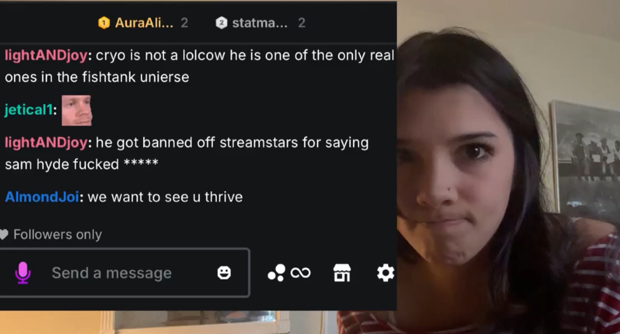Open first lightANDjoy username in chat

point(46,55)
